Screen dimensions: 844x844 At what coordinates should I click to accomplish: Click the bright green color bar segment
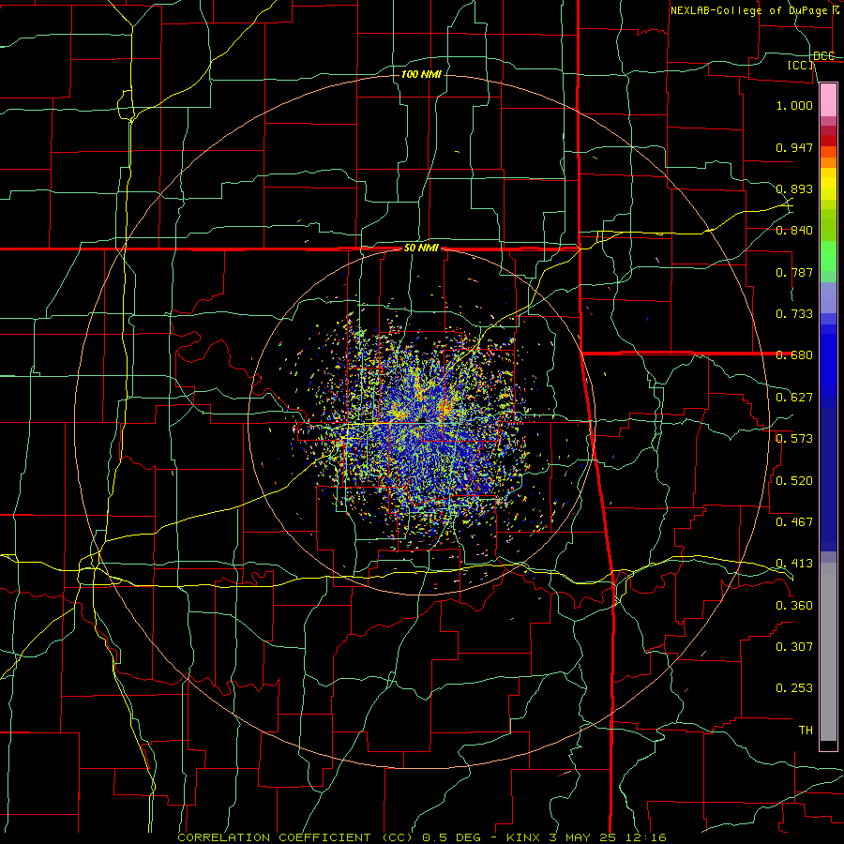tap(828, 256)
